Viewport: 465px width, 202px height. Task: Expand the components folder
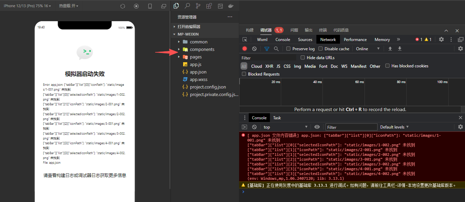[202, 49]
